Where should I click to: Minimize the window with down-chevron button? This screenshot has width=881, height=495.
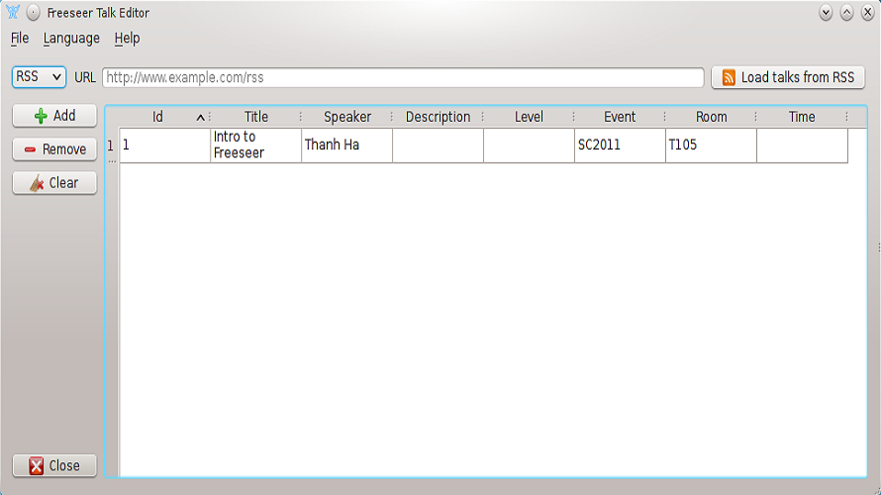[826, 12]
